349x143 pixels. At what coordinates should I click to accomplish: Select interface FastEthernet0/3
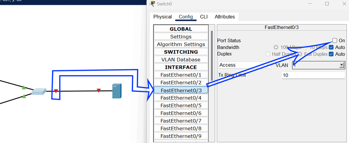(181, 90)
